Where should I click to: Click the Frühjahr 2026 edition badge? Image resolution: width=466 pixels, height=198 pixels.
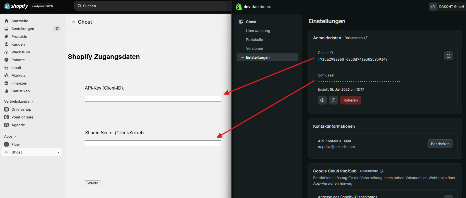(42, 6)
